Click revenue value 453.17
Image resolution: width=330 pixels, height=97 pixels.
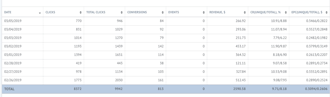(241, 46)
